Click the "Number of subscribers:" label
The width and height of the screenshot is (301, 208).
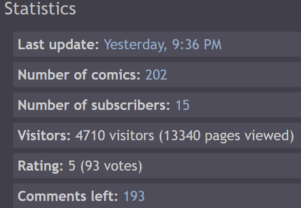click(x=94, y=105)
